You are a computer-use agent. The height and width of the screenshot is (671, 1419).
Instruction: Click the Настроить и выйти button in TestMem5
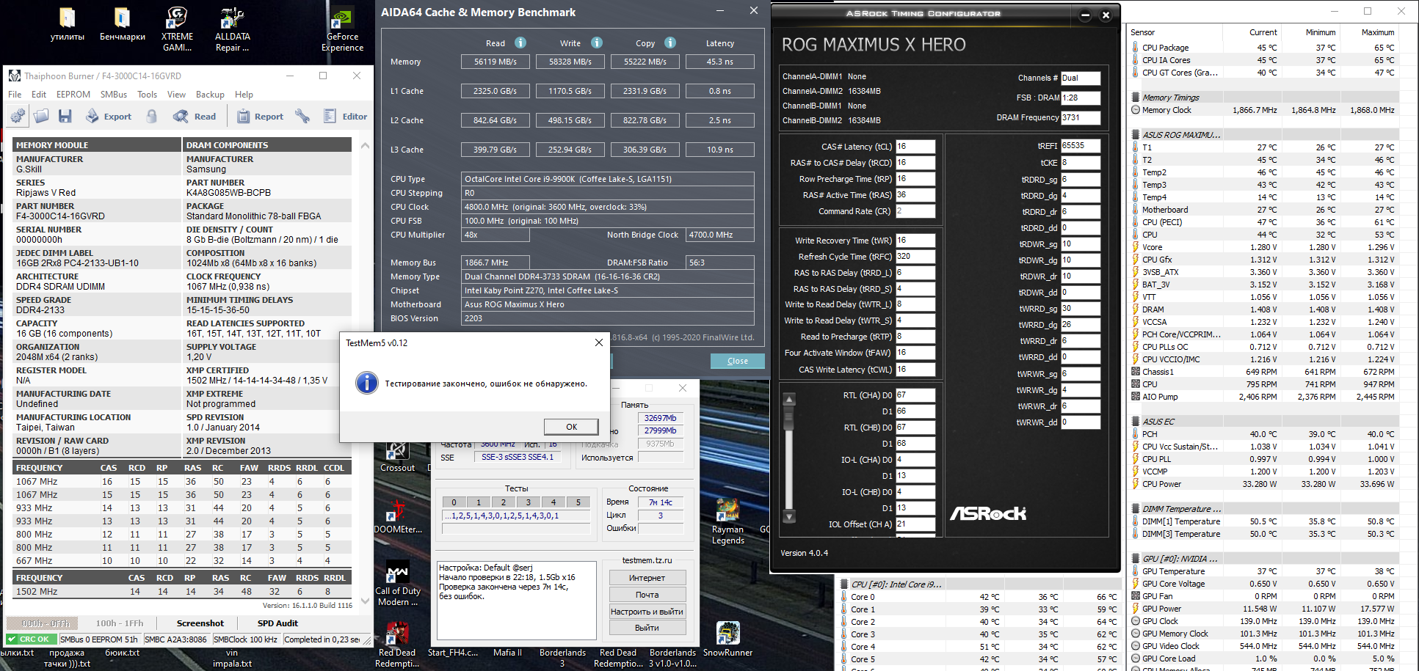click(647, 612)
